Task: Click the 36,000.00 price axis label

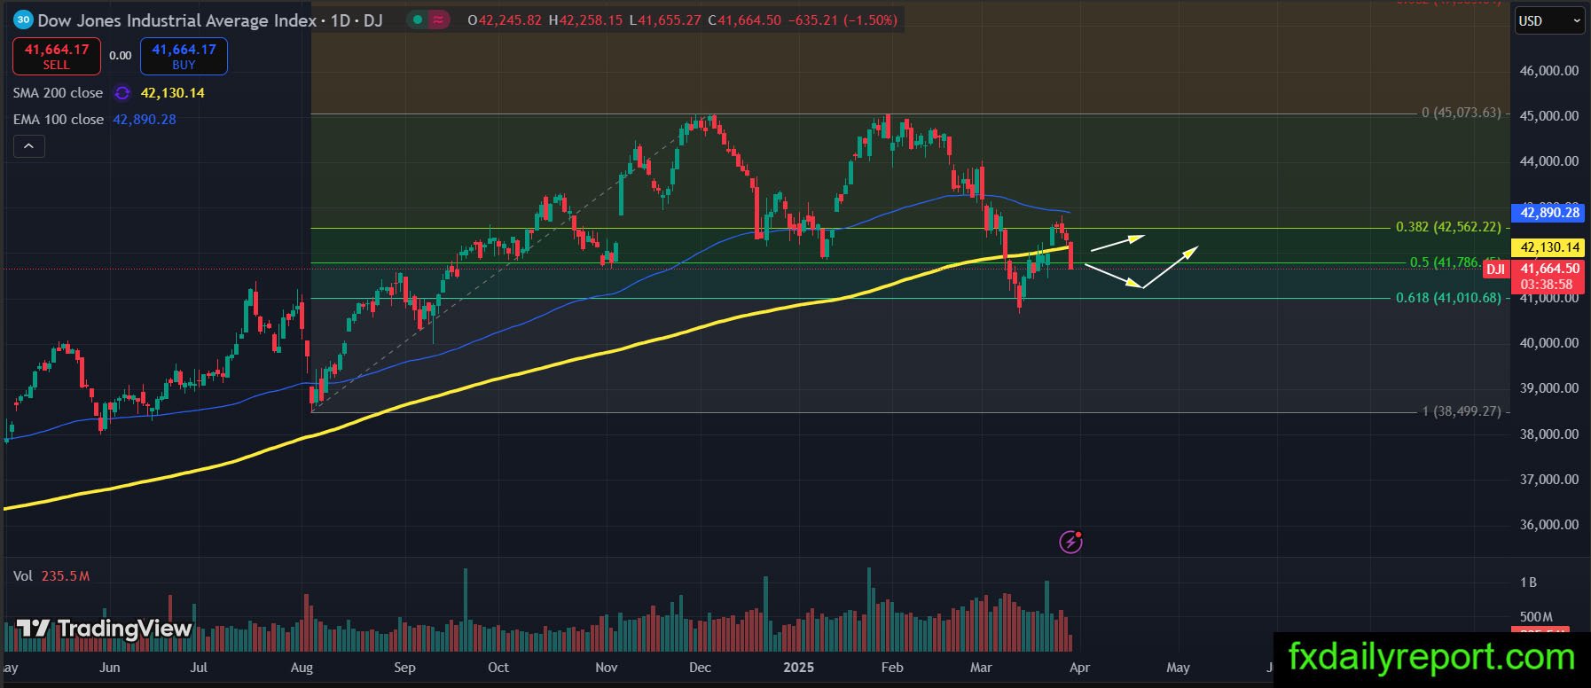Action: [1549, 525]
